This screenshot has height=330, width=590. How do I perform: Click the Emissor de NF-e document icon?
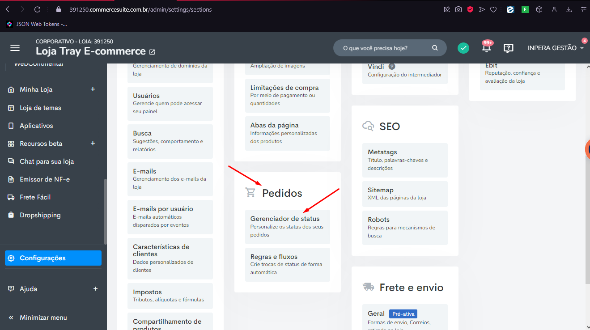tap(11, 179)
